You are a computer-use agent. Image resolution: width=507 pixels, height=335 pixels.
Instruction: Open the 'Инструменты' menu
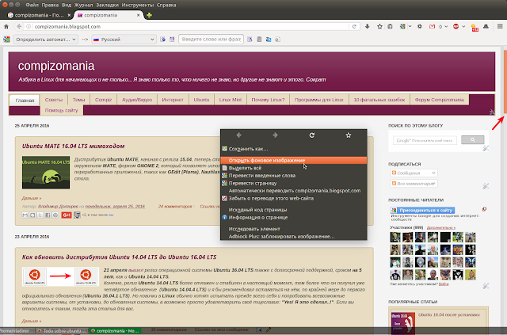point(138,5)
